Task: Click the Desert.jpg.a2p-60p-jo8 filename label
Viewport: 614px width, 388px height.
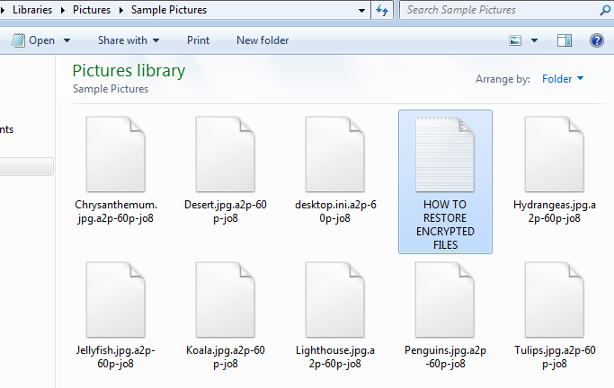Action: [x=226, y=212]
